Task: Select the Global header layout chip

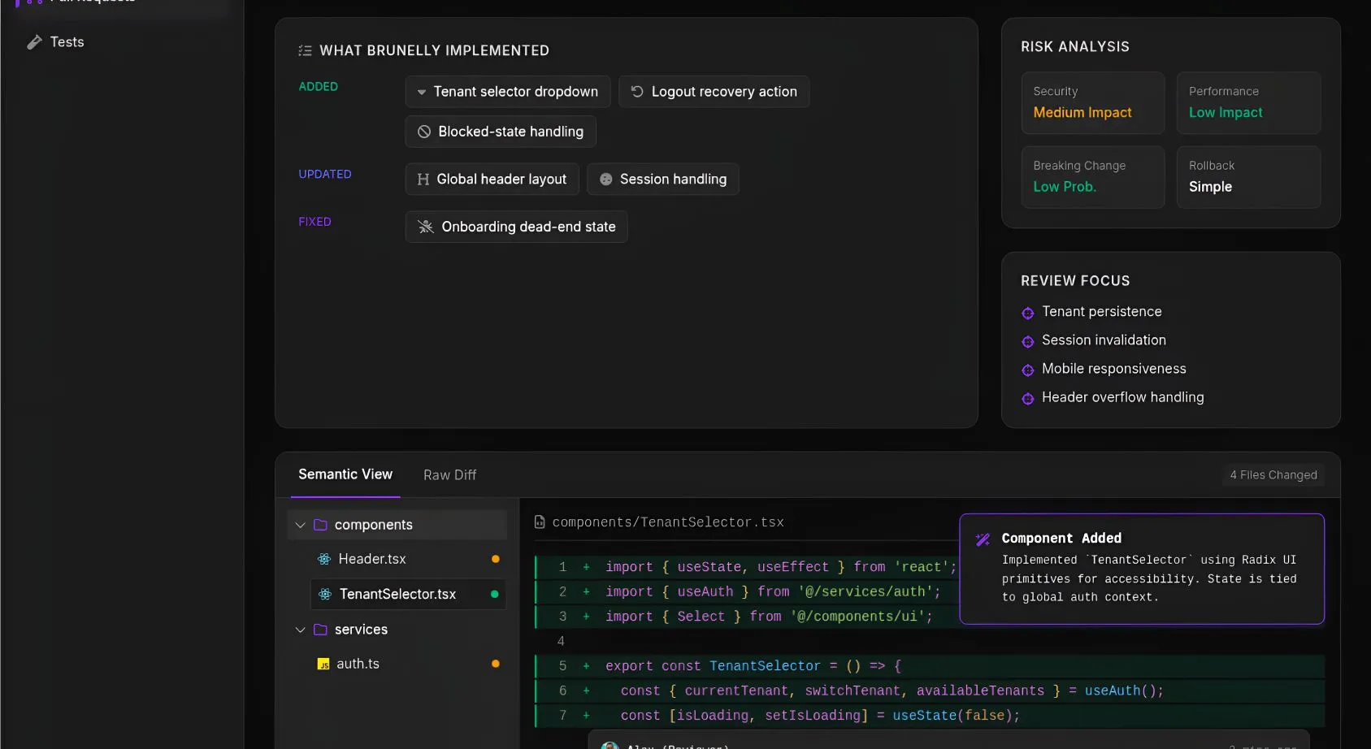Action: coord(492,179)
